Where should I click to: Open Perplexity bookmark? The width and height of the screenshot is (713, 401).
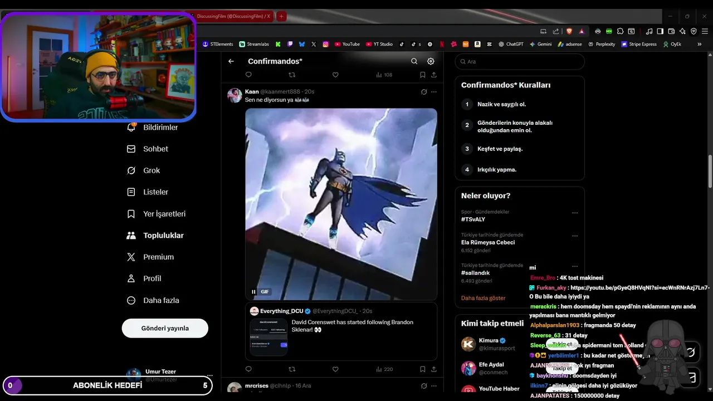tap(602, 44)
